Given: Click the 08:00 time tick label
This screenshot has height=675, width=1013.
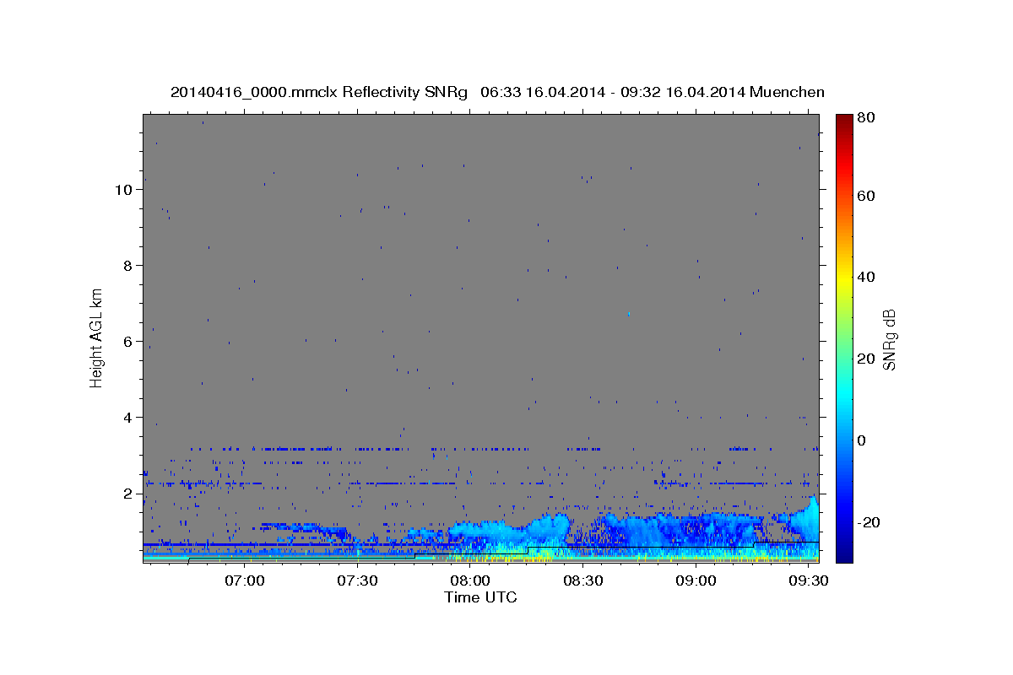Looking at the screenshot, I should 470,581.
